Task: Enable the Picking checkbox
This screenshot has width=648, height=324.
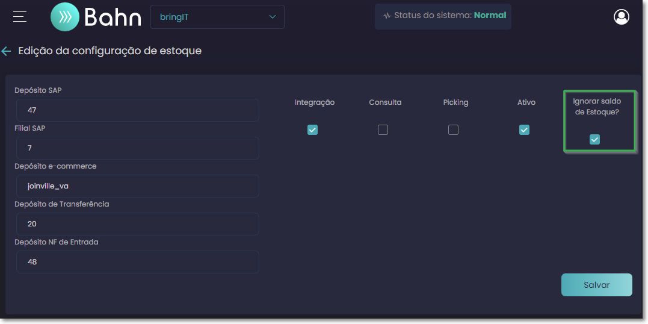Action: coord(453,130)
